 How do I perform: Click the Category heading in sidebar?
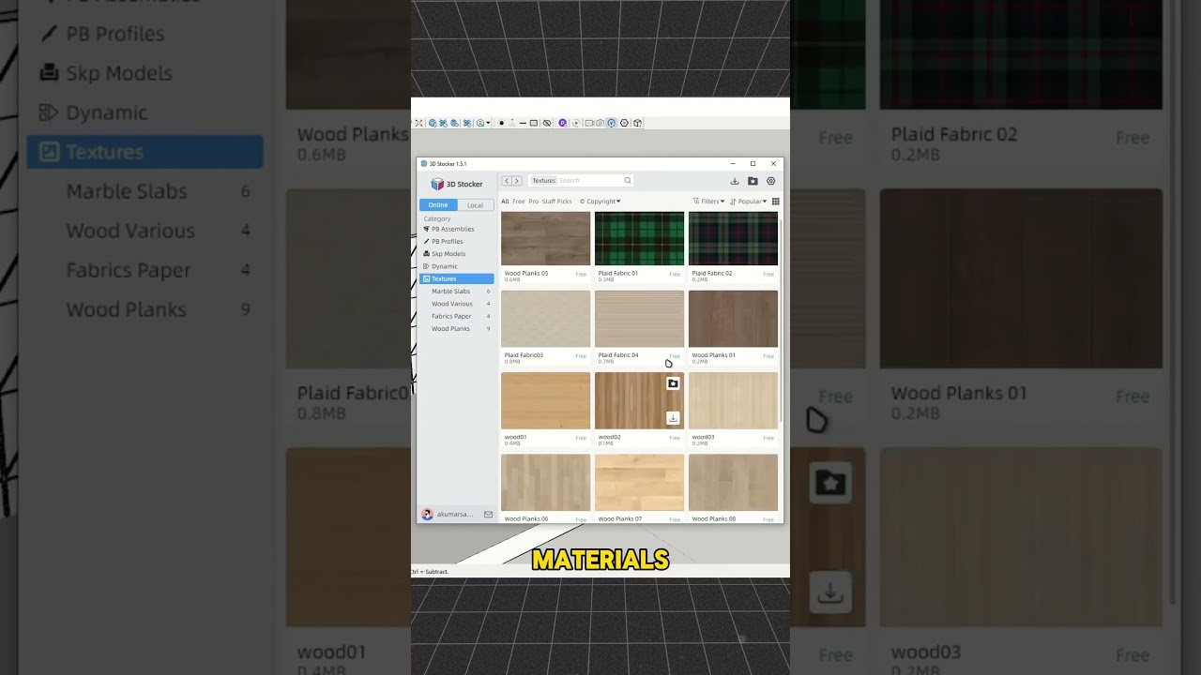(x=437, y=218)
